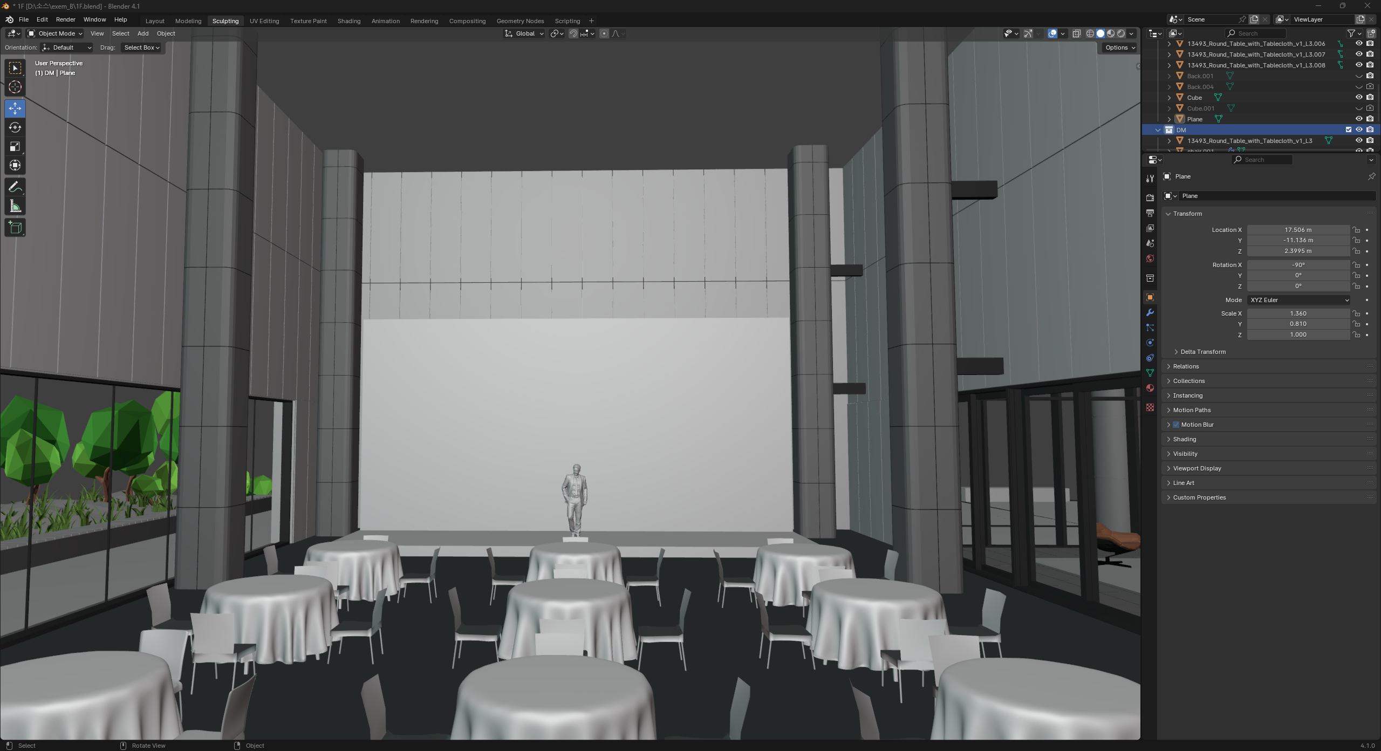Switch to rendered viewport shading

click(1121, 33)
